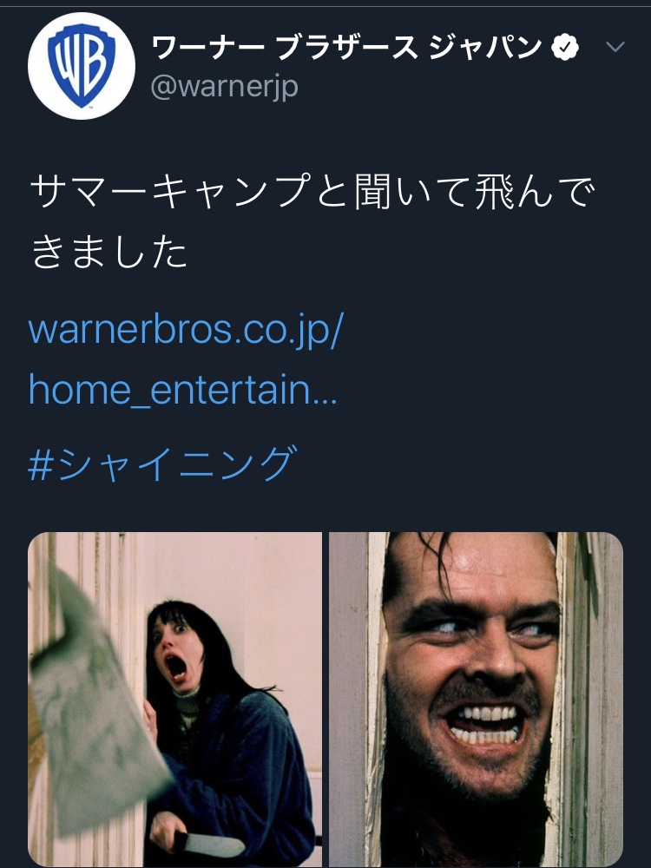Screen dimensions: 651x868
Task: Click the verified badge beside the account name
Action: [565, 47]
